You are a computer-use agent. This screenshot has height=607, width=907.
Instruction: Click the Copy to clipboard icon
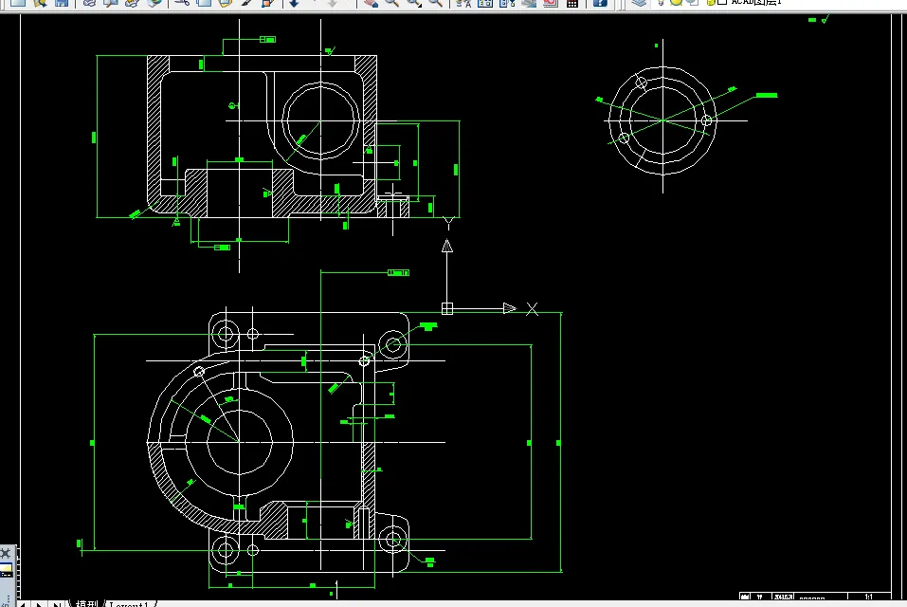(204, 2)
